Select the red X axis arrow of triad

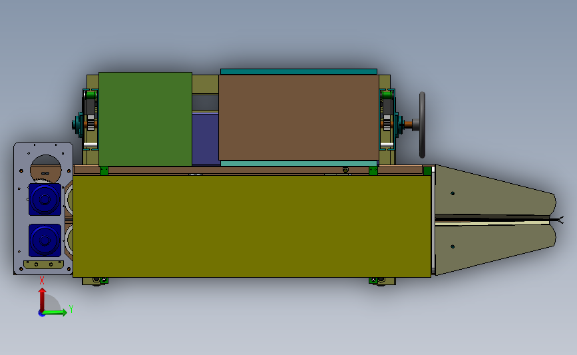click(x=43, y=300)
